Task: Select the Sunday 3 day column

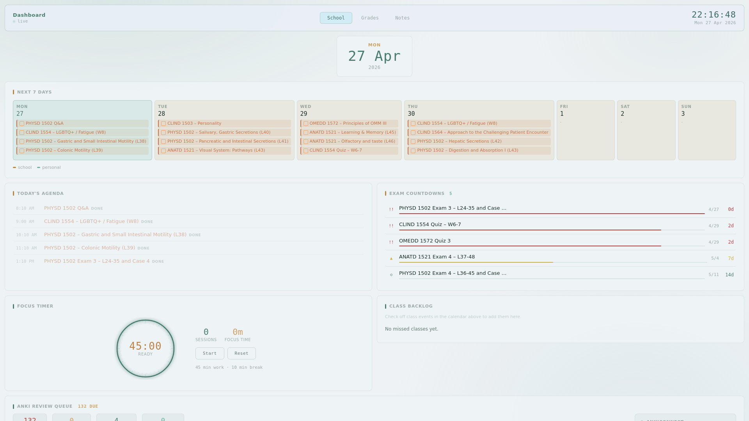Action: (x=707, y=130)
